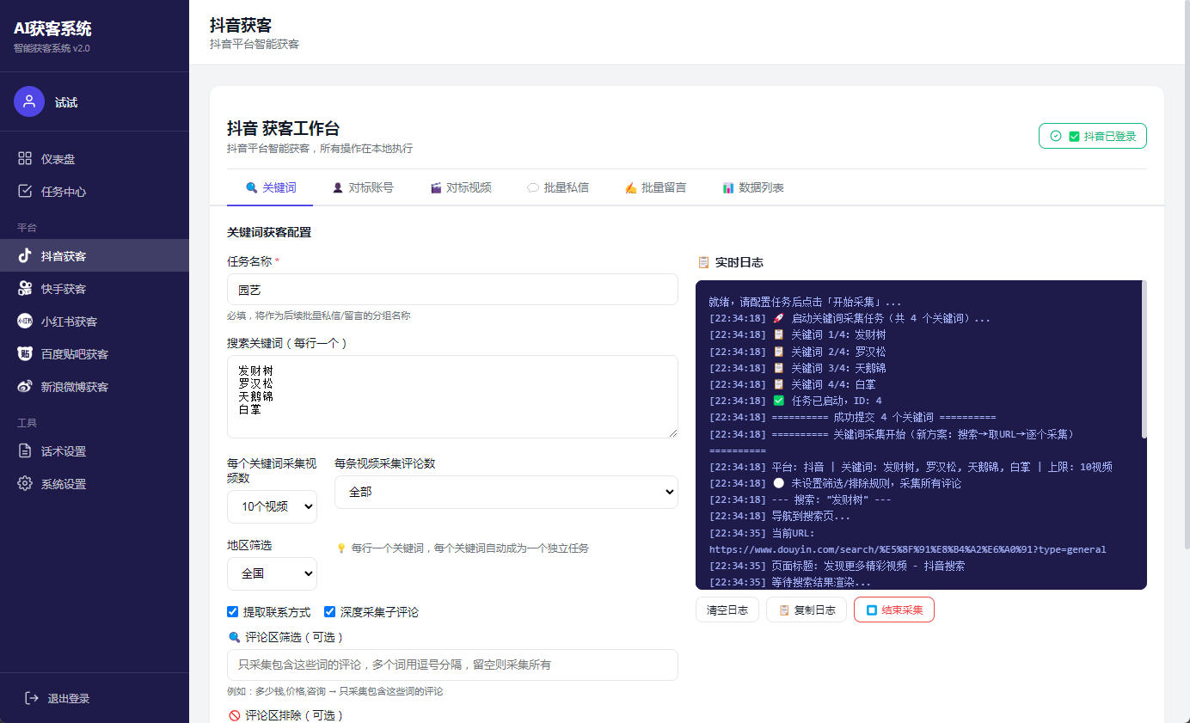Open the 10个视频 dropdown

272,506
